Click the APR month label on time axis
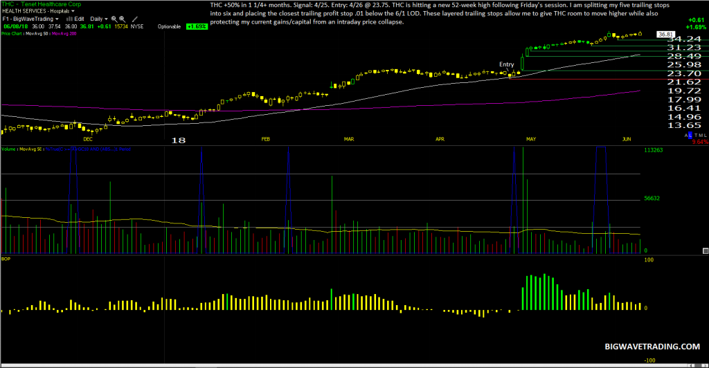This screenshot has width=709, height=368. coord(440,139)
